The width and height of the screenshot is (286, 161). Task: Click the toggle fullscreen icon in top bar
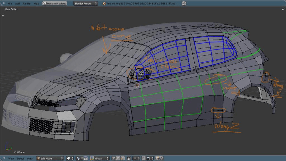click(x=184, y=3)
